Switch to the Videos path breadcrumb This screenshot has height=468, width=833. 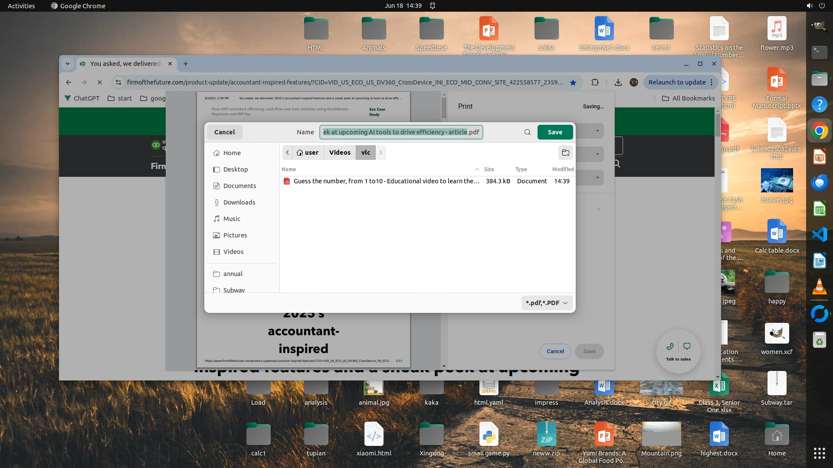coord(339,153)
